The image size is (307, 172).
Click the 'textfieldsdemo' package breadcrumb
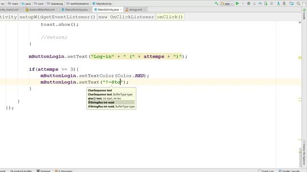tap(78, 3)
